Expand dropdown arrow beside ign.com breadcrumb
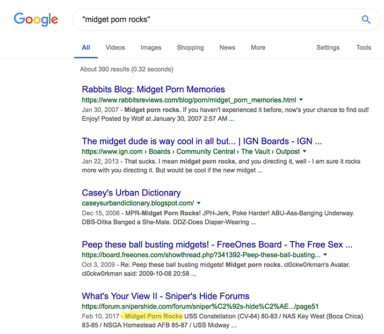 tap(305, 151)
